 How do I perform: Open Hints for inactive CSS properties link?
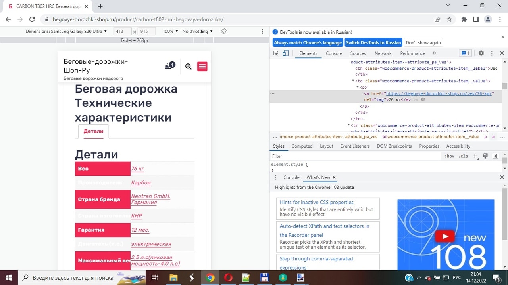click(316, 202)
